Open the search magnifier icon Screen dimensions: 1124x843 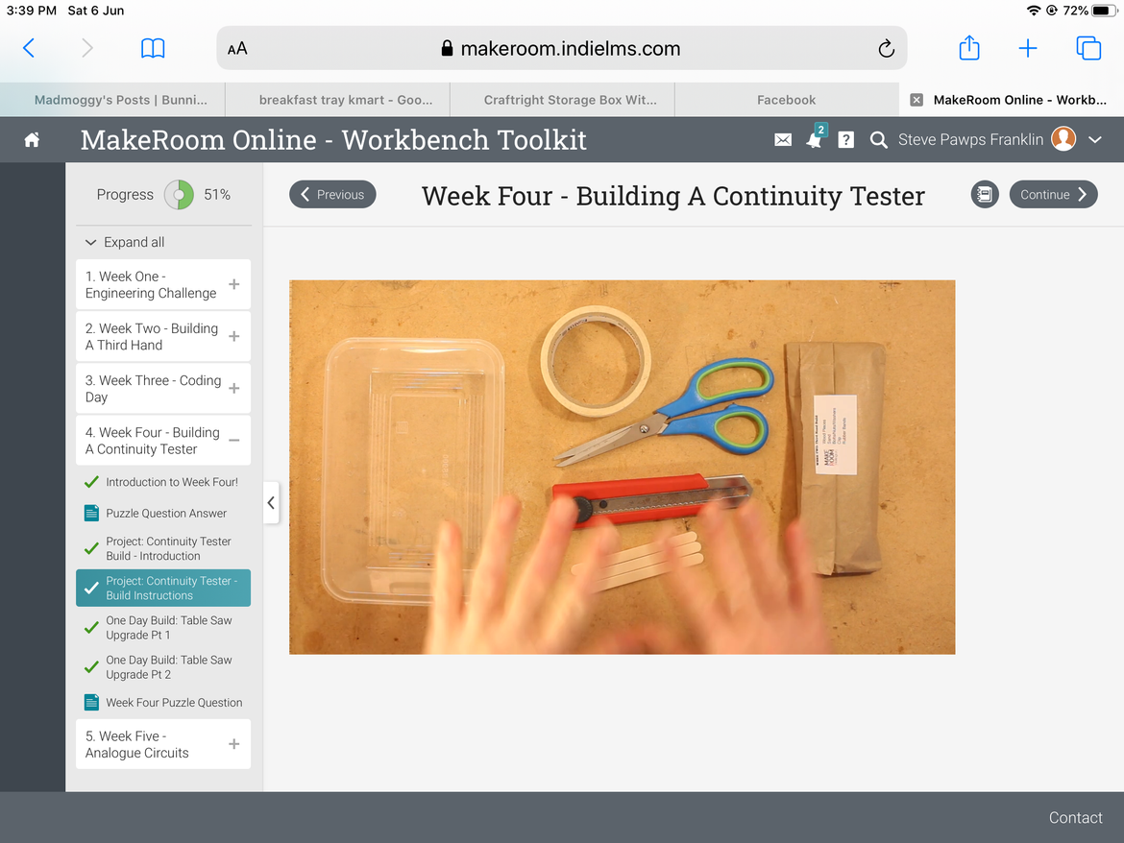[x=878, y=140]
